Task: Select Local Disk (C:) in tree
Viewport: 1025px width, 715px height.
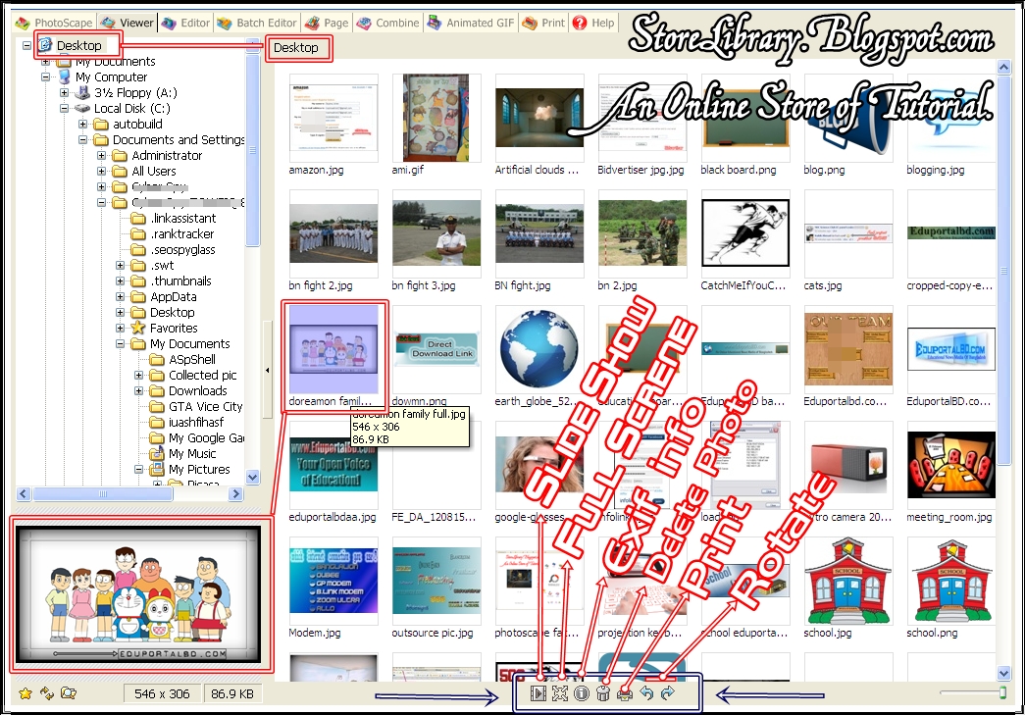Action: point(132,109)
